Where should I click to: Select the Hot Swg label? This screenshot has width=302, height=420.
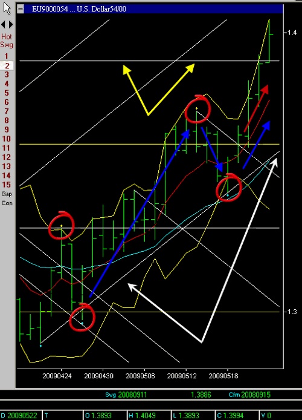pos(7,41)
